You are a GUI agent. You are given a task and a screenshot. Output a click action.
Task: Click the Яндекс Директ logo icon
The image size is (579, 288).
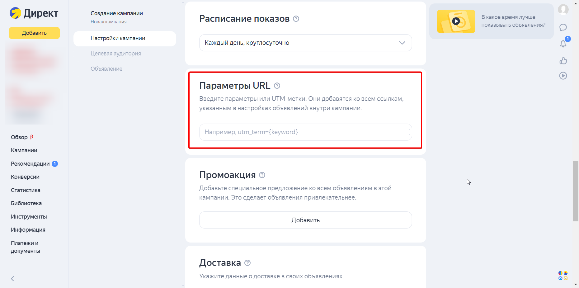[x=16, y=13]
